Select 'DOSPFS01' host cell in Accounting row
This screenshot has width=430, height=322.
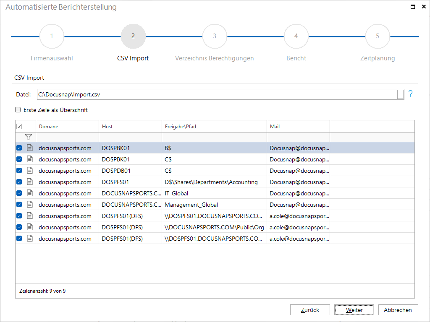(130, 182)
